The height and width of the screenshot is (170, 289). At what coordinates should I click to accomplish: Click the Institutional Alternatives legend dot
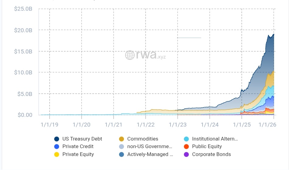point(186,139)
